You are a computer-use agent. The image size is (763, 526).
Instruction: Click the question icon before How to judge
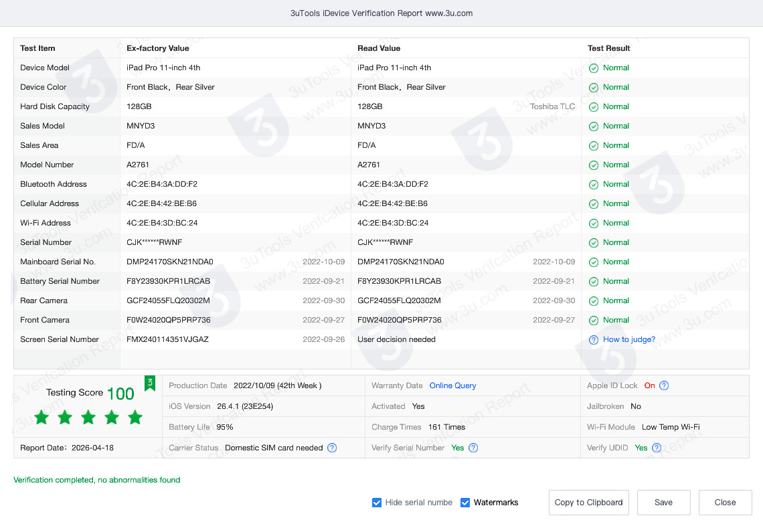point(593,340)
